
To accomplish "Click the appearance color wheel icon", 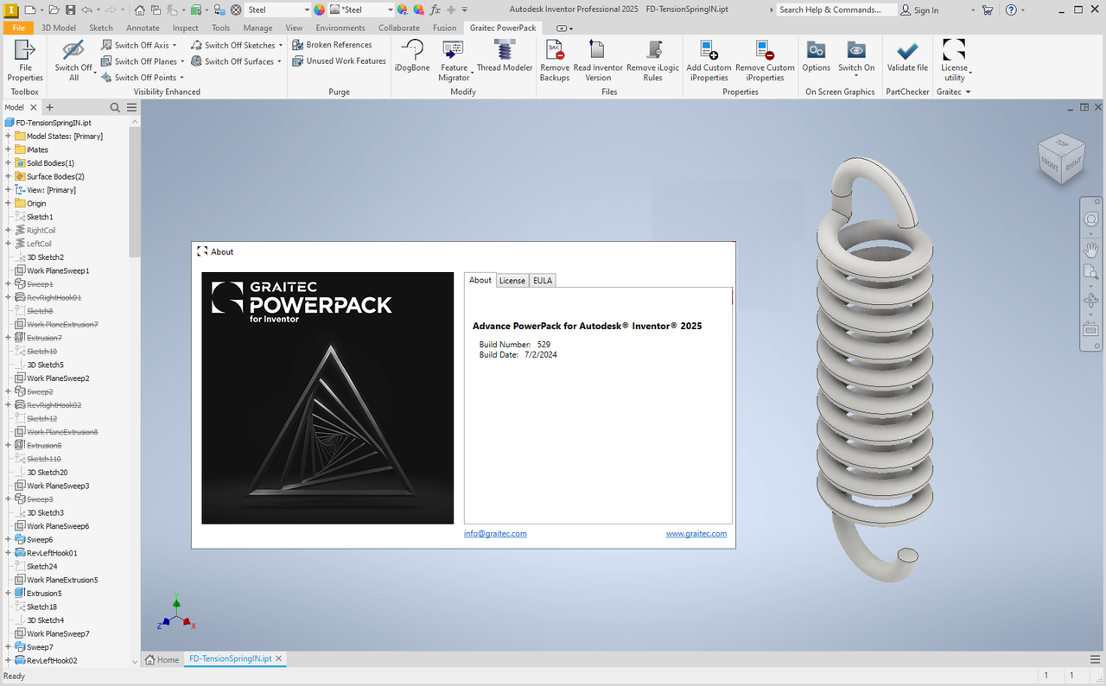I will [319, 10].
